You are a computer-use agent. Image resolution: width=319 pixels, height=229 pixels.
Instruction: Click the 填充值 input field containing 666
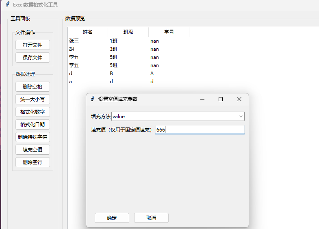coord(200,130)
